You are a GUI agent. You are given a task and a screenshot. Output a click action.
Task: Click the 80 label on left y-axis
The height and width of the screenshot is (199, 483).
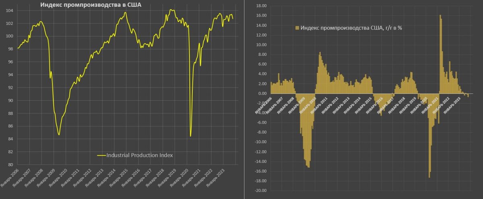pyautogui.click(x=10, y=165)
